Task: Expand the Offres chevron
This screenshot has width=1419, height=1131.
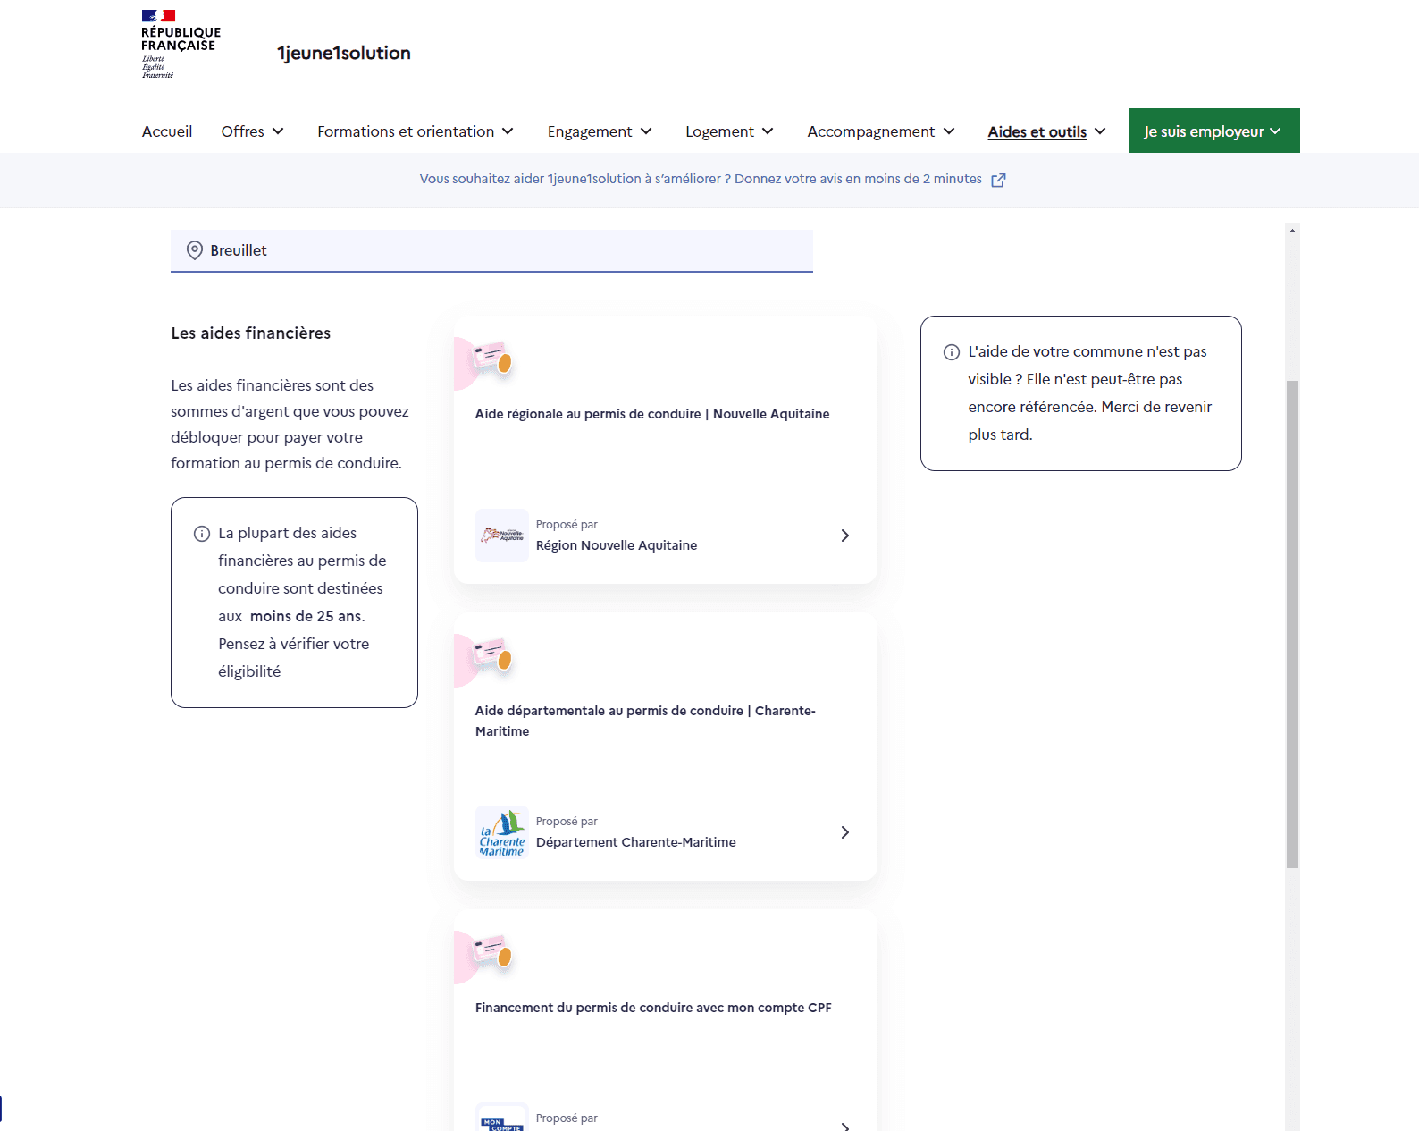Action: tap(278, 131)
